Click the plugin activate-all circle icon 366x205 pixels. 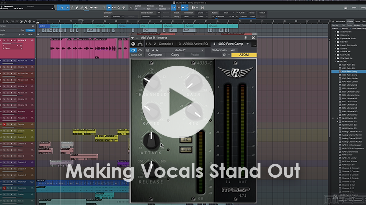[133, 44]
